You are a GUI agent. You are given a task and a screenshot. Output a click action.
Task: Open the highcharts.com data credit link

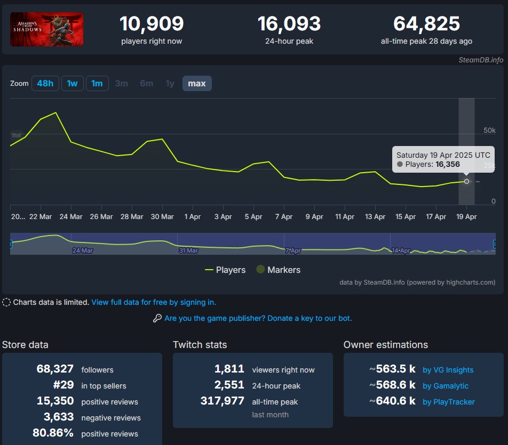pos(417,282)
